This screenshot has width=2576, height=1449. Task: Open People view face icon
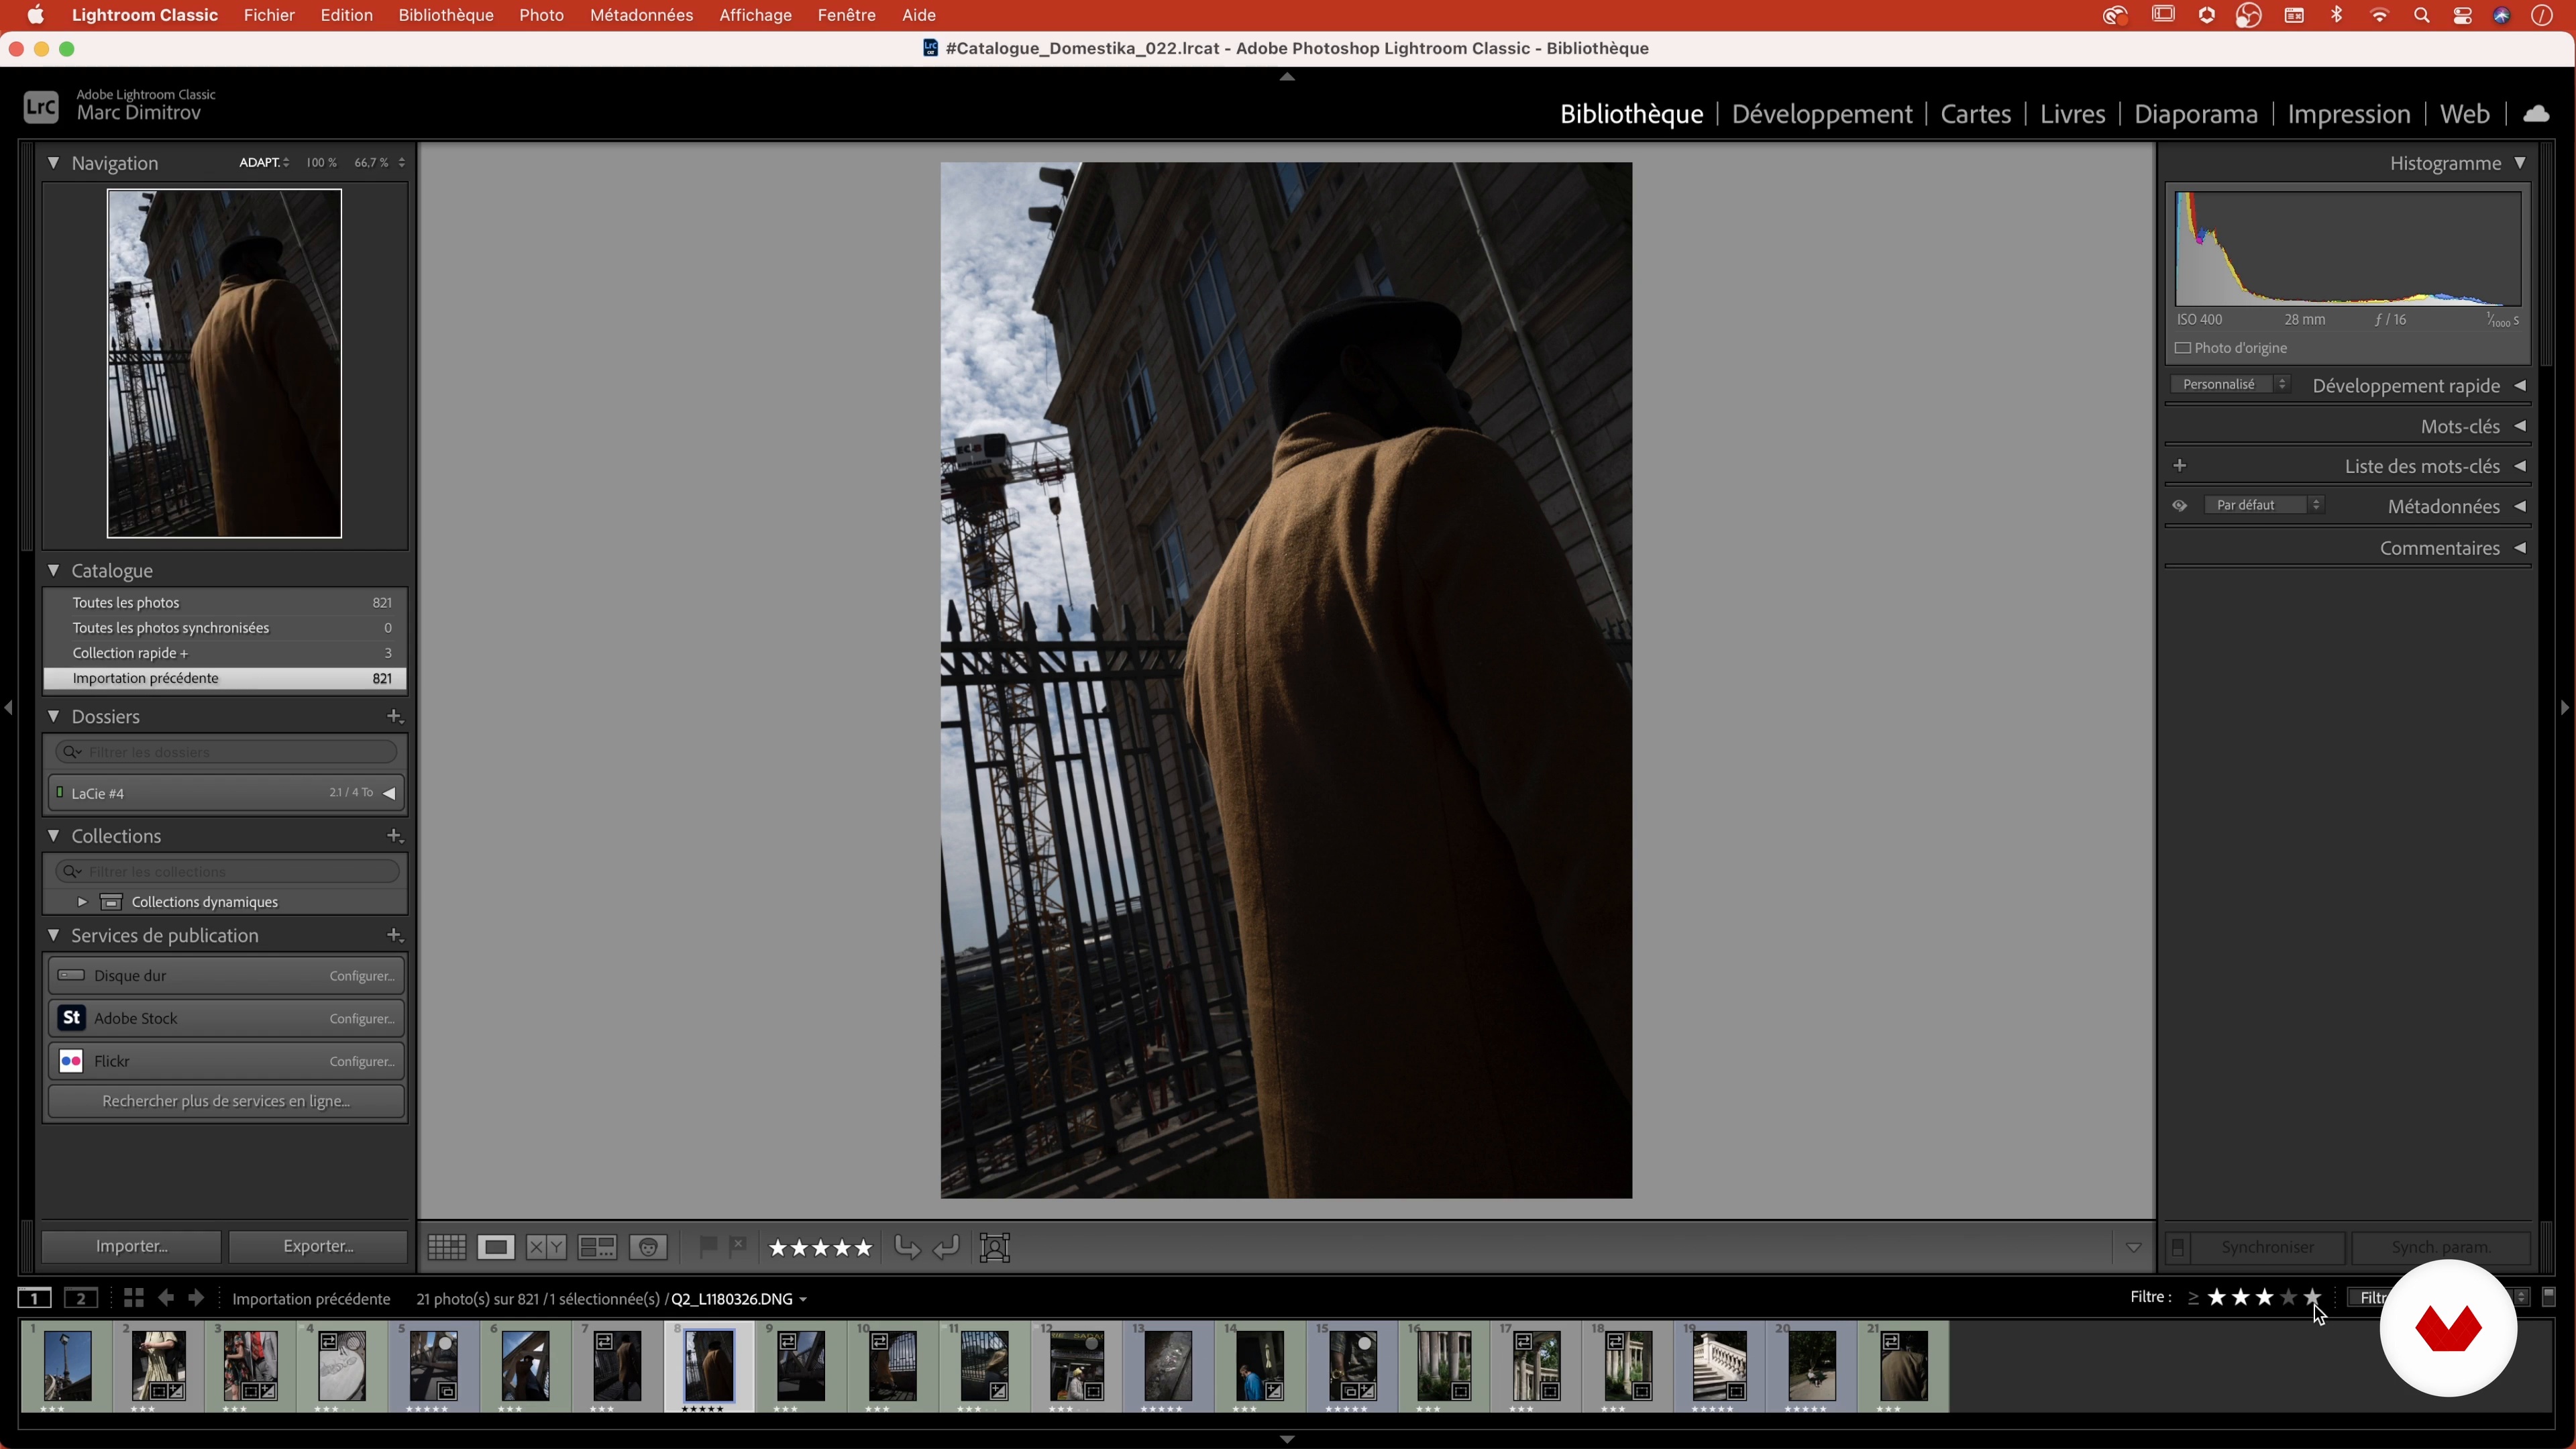648,1247
